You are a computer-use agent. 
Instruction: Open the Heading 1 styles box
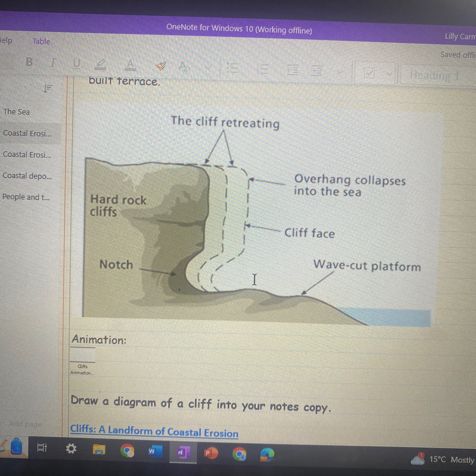tap(438, 75)
